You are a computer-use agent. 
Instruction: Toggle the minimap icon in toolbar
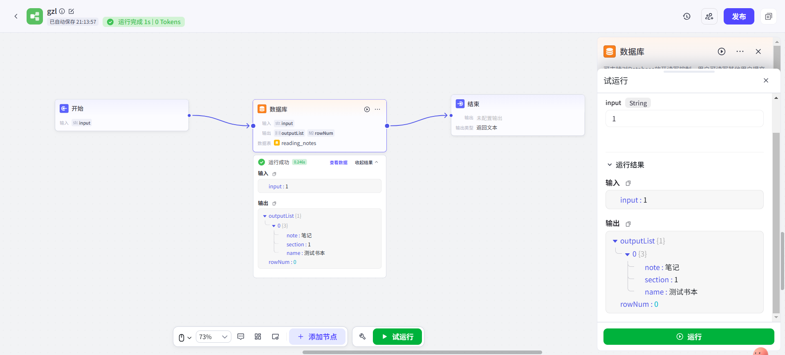click(276, 337)
